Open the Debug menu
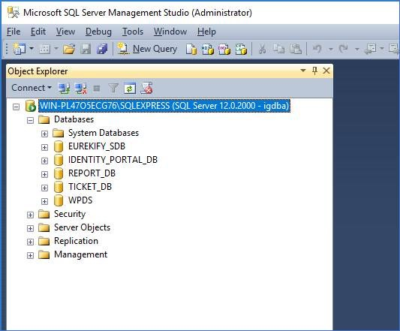This screenshot has height=331, width=400. click(98, 32)
